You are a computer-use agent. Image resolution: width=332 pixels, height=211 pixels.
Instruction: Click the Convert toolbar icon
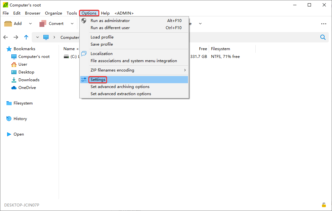pyautogui.click(x=43, y=24)
